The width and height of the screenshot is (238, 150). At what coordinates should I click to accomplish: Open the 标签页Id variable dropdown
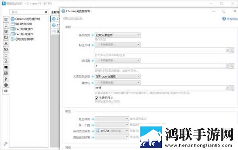(x=118, y=45)
